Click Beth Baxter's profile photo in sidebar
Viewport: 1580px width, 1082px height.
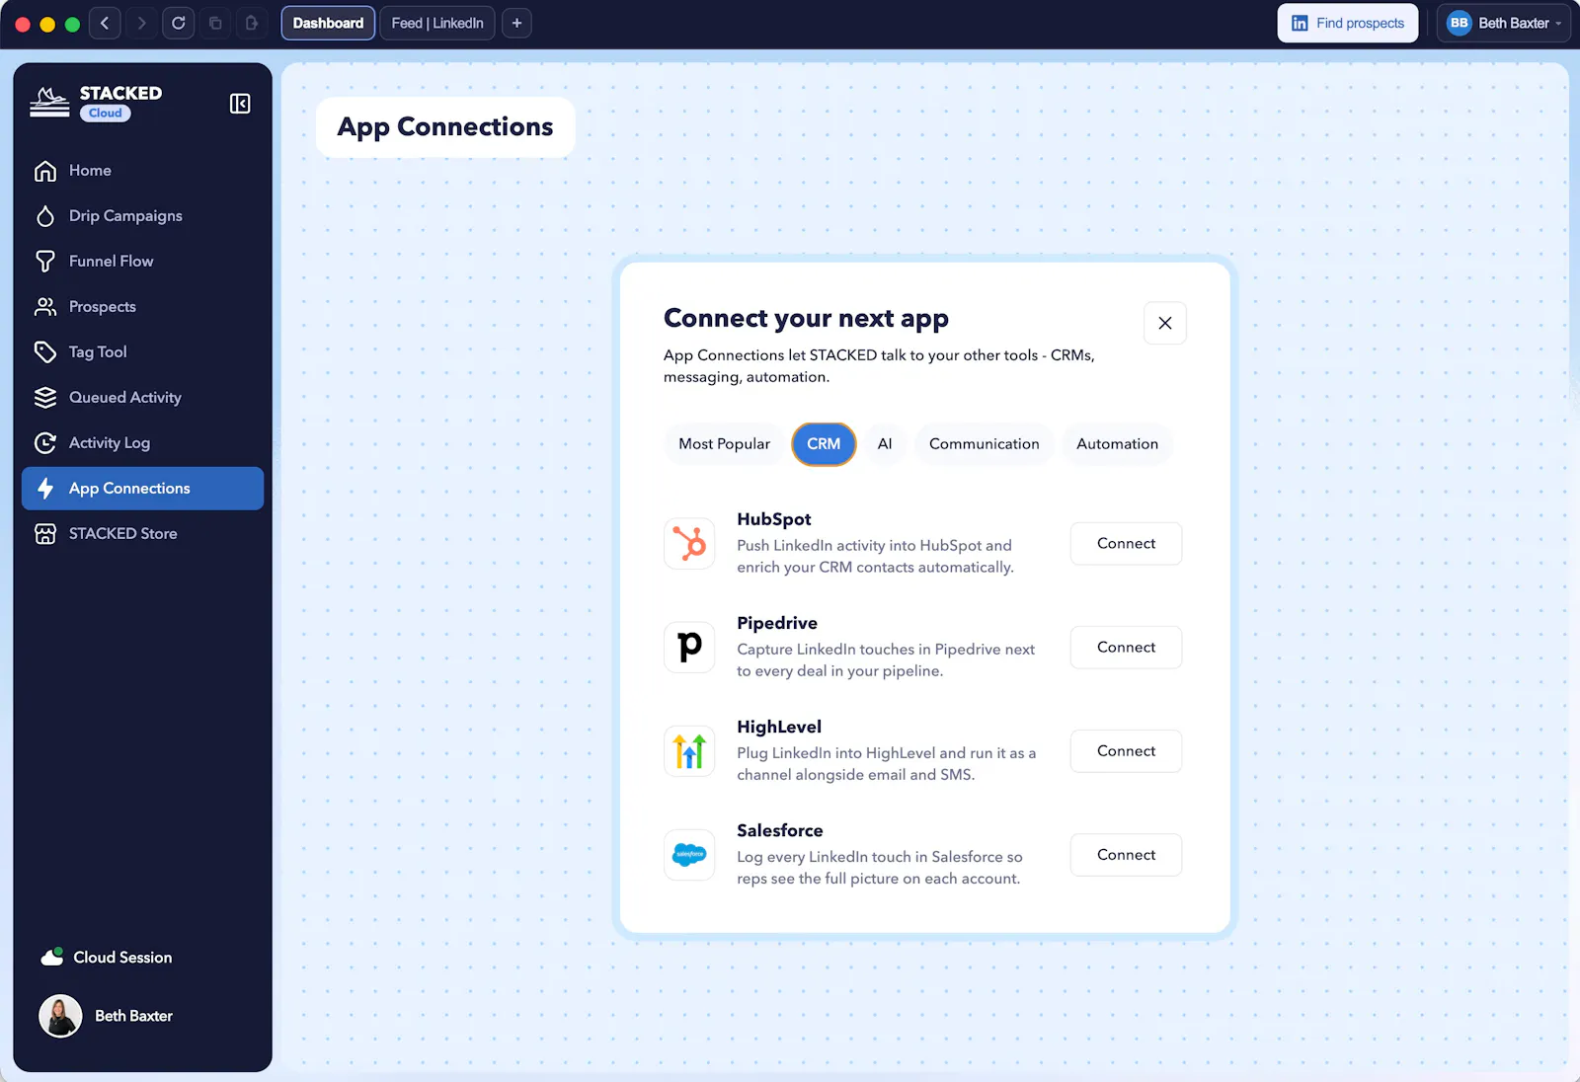[60, 1016]
